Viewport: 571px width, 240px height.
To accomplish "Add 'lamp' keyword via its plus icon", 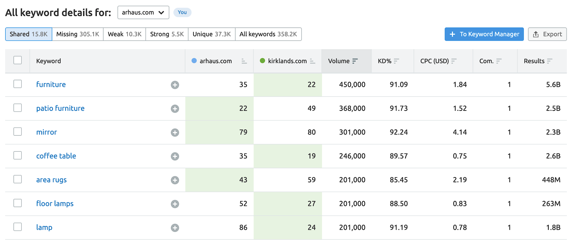I will [x=175, y=228].
